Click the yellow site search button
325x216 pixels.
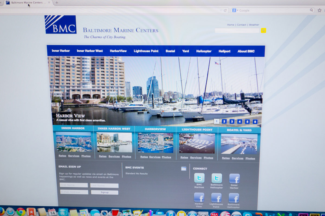pos(263,31)
